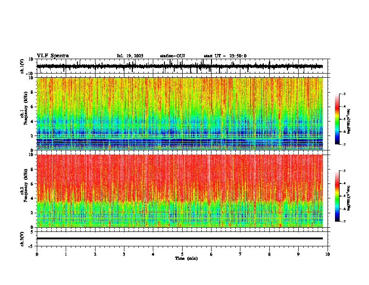Click the 'station=OUJ' label
Screen dimensions: 369x285
(x=172, y=56)
